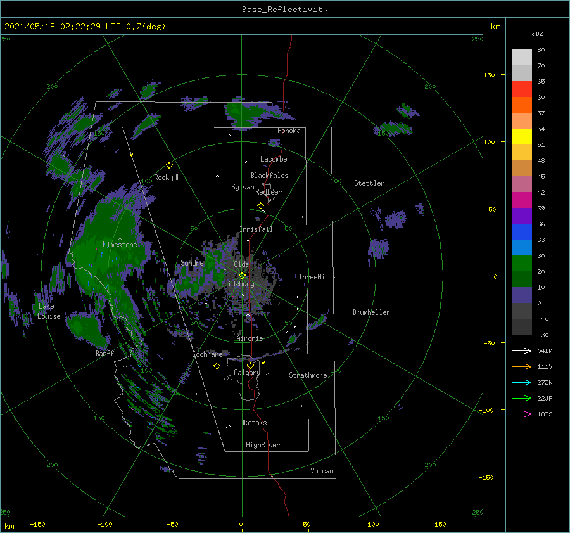The width and height of the screenshot is (570, 533).
Task: Click yellow diamond marker southeast of Cochrane
Action: coord(217,366)
